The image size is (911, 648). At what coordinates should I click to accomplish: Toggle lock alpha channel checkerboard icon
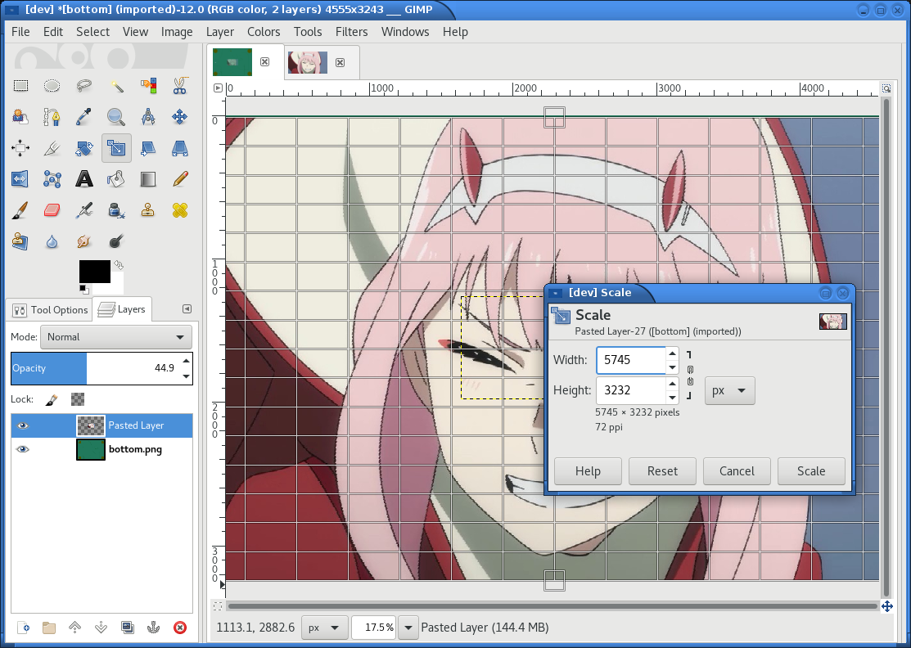[x=77, y=399]
